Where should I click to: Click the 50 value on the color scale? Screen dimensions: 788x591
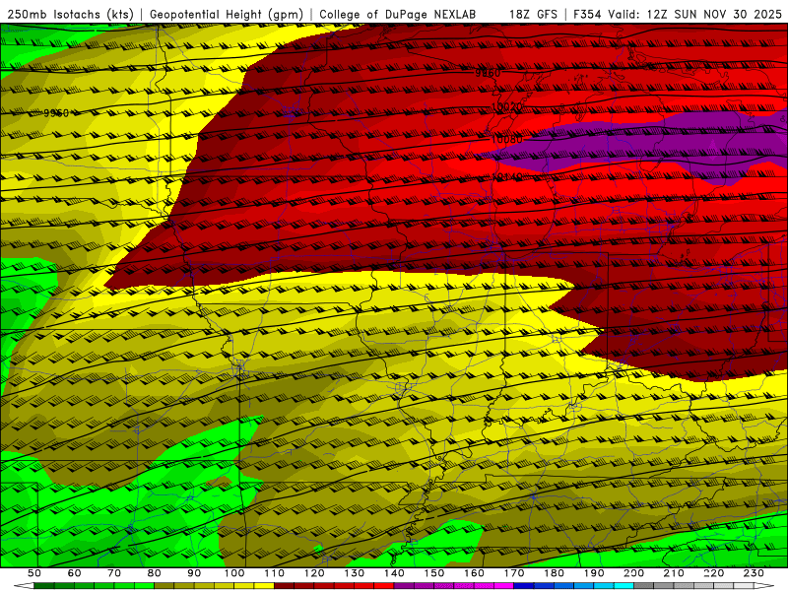coord(34,573)
